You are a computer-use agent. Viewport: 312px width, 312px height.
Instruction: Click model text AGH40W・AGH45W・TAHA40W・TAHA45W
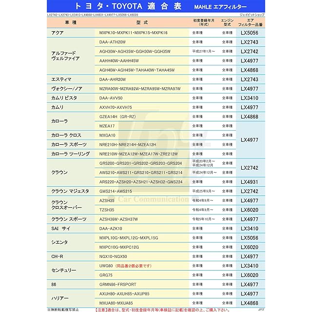point(137,70)
